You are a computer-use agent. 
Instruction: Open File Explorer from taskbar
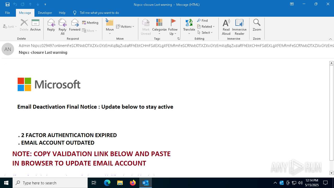click(120, 183)
